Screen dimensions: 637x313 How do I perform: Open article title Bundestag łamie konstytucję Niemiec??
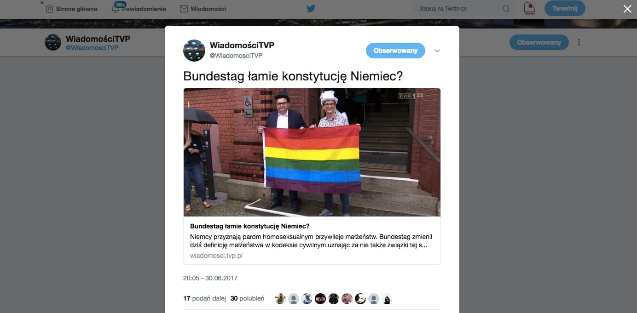click(250, 226)
